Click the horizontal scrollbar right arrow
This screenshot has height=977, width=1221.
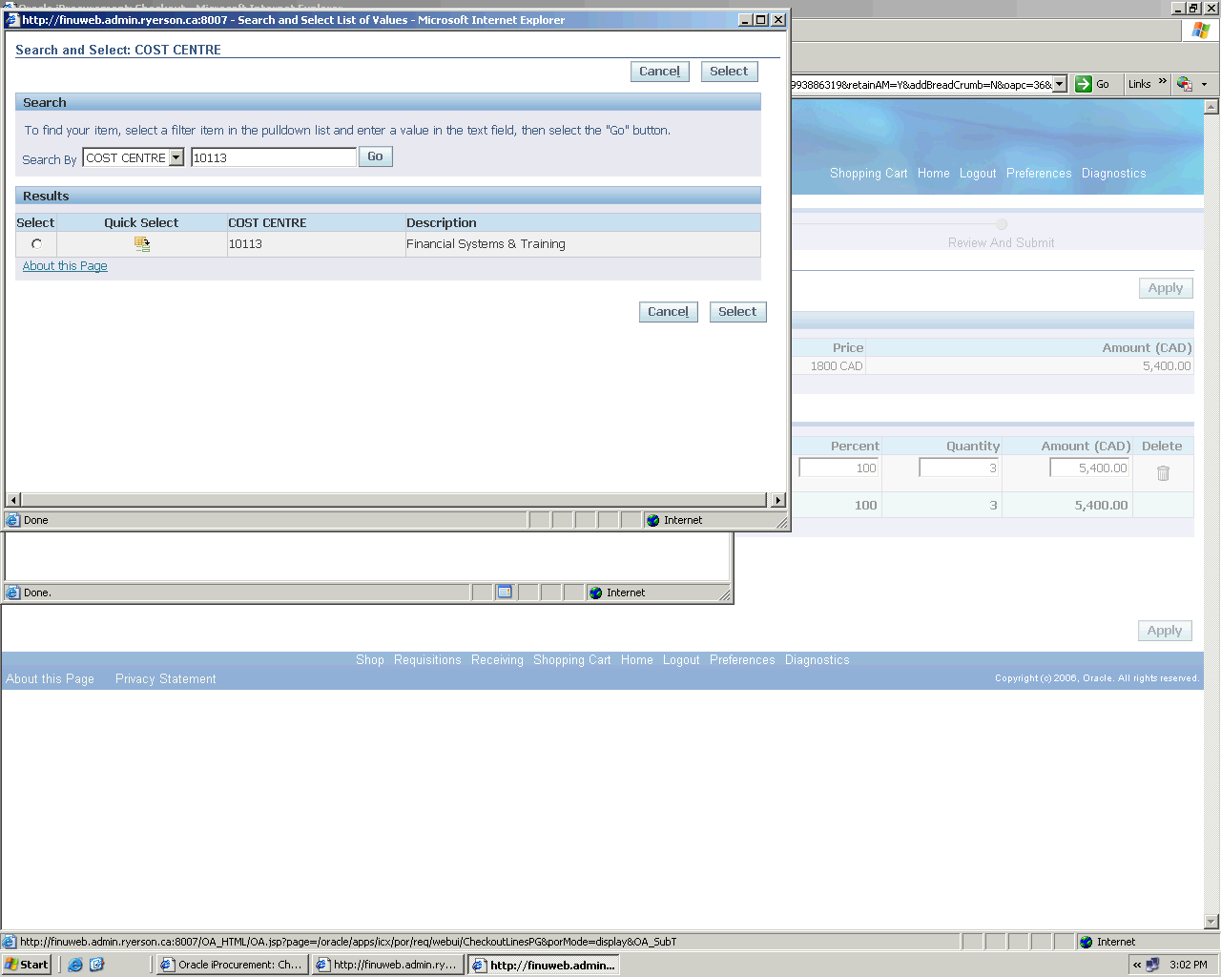[778, 500]
